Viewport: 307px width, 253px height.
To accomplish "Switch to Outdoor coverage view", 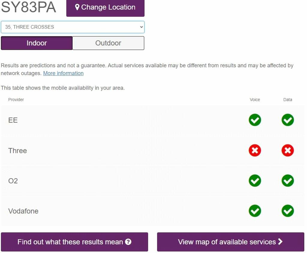I will (108, 43).
